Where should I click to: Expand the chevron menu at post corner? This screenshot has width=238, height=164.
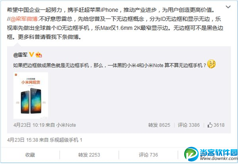(228, 7)
